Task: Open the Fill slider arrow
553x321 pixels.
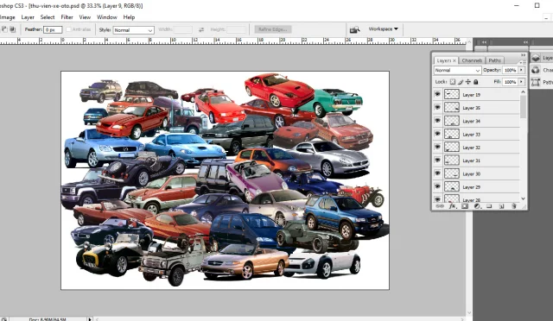Action: pyautogui.click(x=521, y=82)
